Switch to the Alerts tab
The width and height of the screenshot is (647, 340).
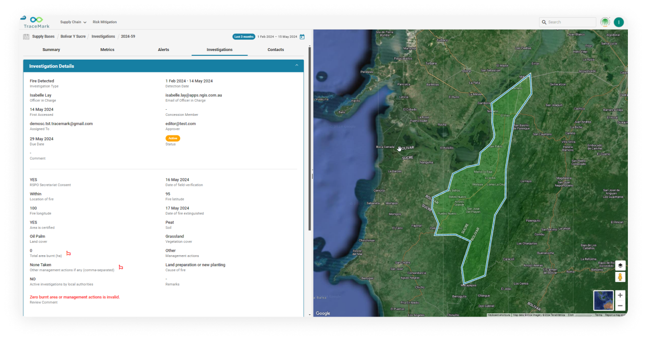163,50
